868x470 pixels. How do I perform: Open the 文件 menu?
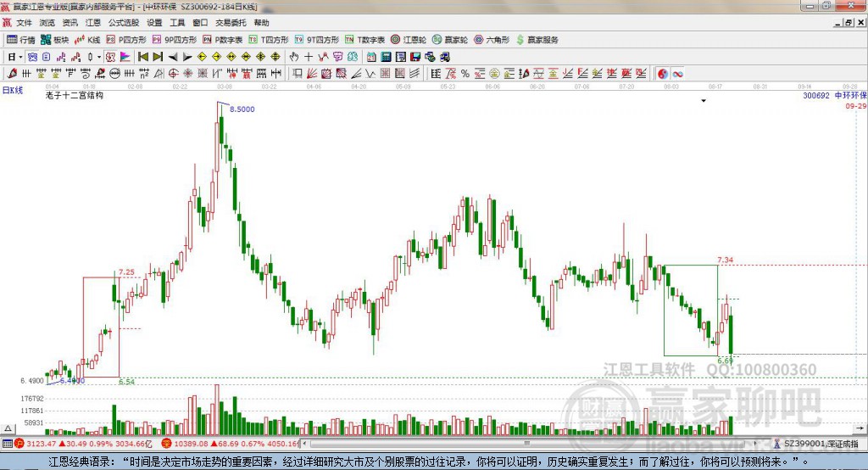[24, 23]
